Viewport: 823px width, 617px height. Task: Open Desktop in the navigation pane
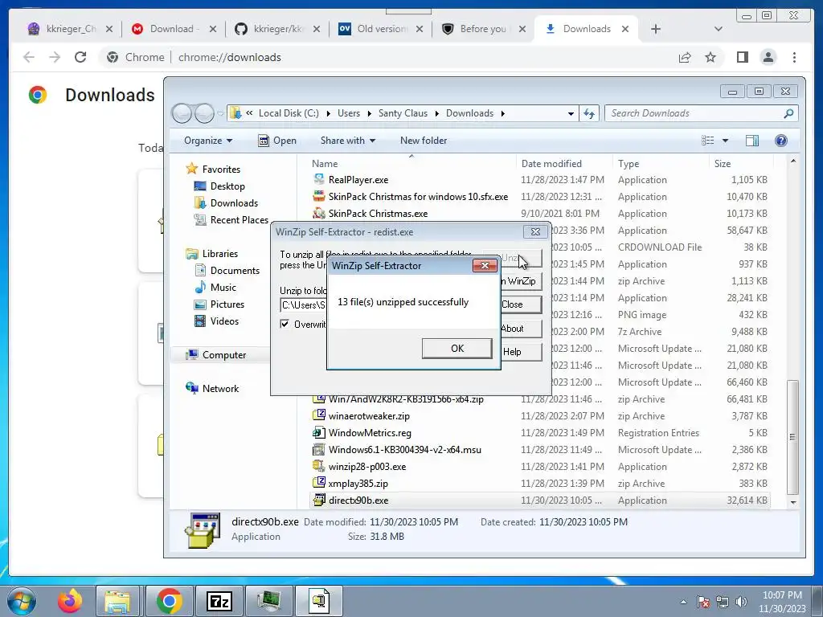point(227,186)
